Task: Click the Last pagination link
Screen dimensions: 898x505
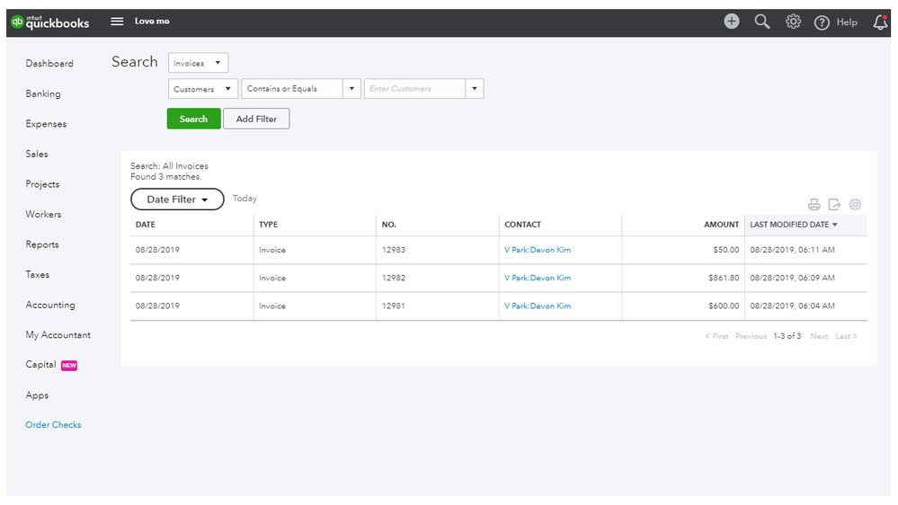Action: click(846, 336)
